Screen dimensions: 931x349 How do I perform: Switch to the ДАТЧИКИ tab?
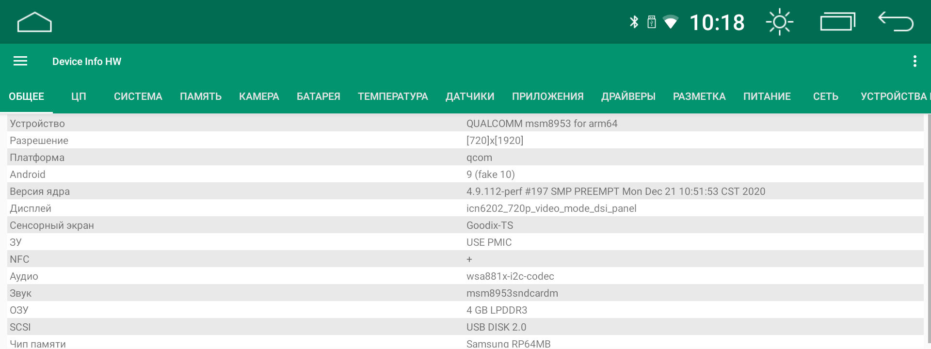(470, 96)
